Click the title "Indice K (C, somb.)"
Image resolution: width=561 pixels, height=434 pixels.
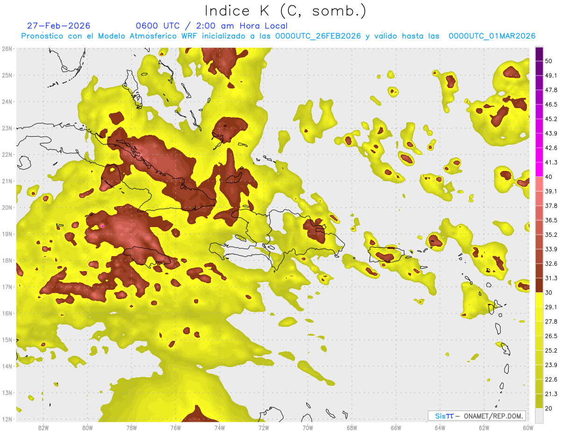(286, 11)
